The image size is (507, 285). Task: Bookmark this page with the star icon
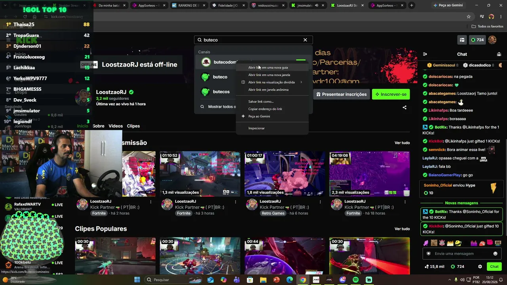(x=469, y=17)
